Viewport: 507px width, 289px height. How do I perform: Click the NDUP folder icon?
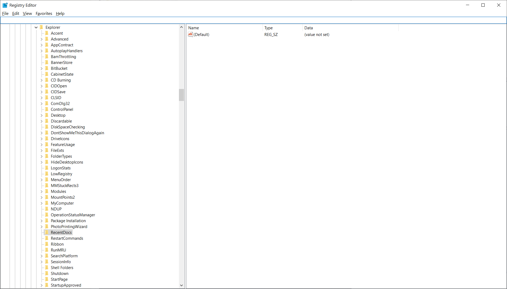(47, 209)
